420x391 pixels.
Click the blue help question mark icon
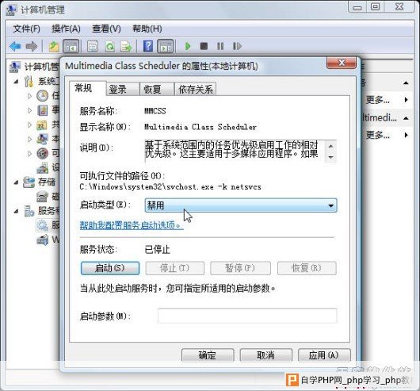coord(148,46)
